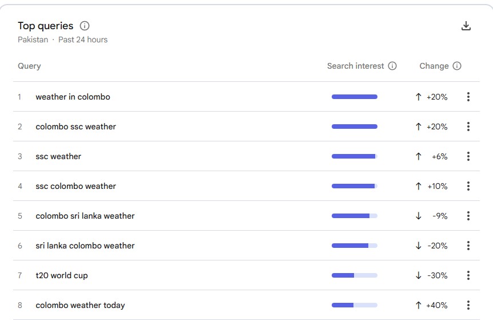This screenshot has height=320, width=493.
Task: Open three-dot menu for ssc weather row
Action: (x=468, y=156)
